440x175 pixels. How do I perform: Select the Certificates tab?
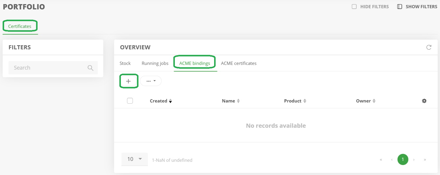20,26
